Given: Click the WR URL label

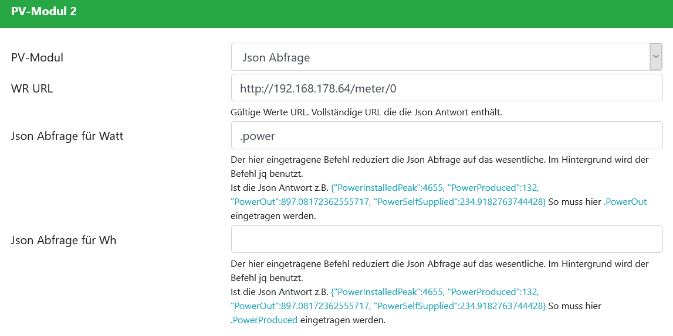Looking at the screenshot, I should [x=32, y=88].
